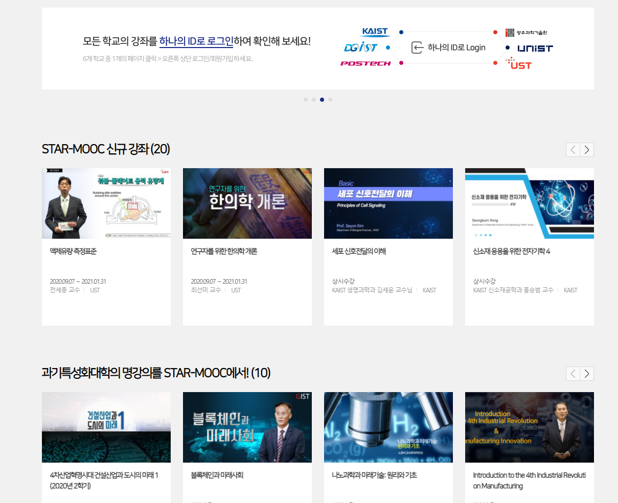Click 상시수강 under 신소재 응용을 위한 전자기학 4

[x=484, y=282]
